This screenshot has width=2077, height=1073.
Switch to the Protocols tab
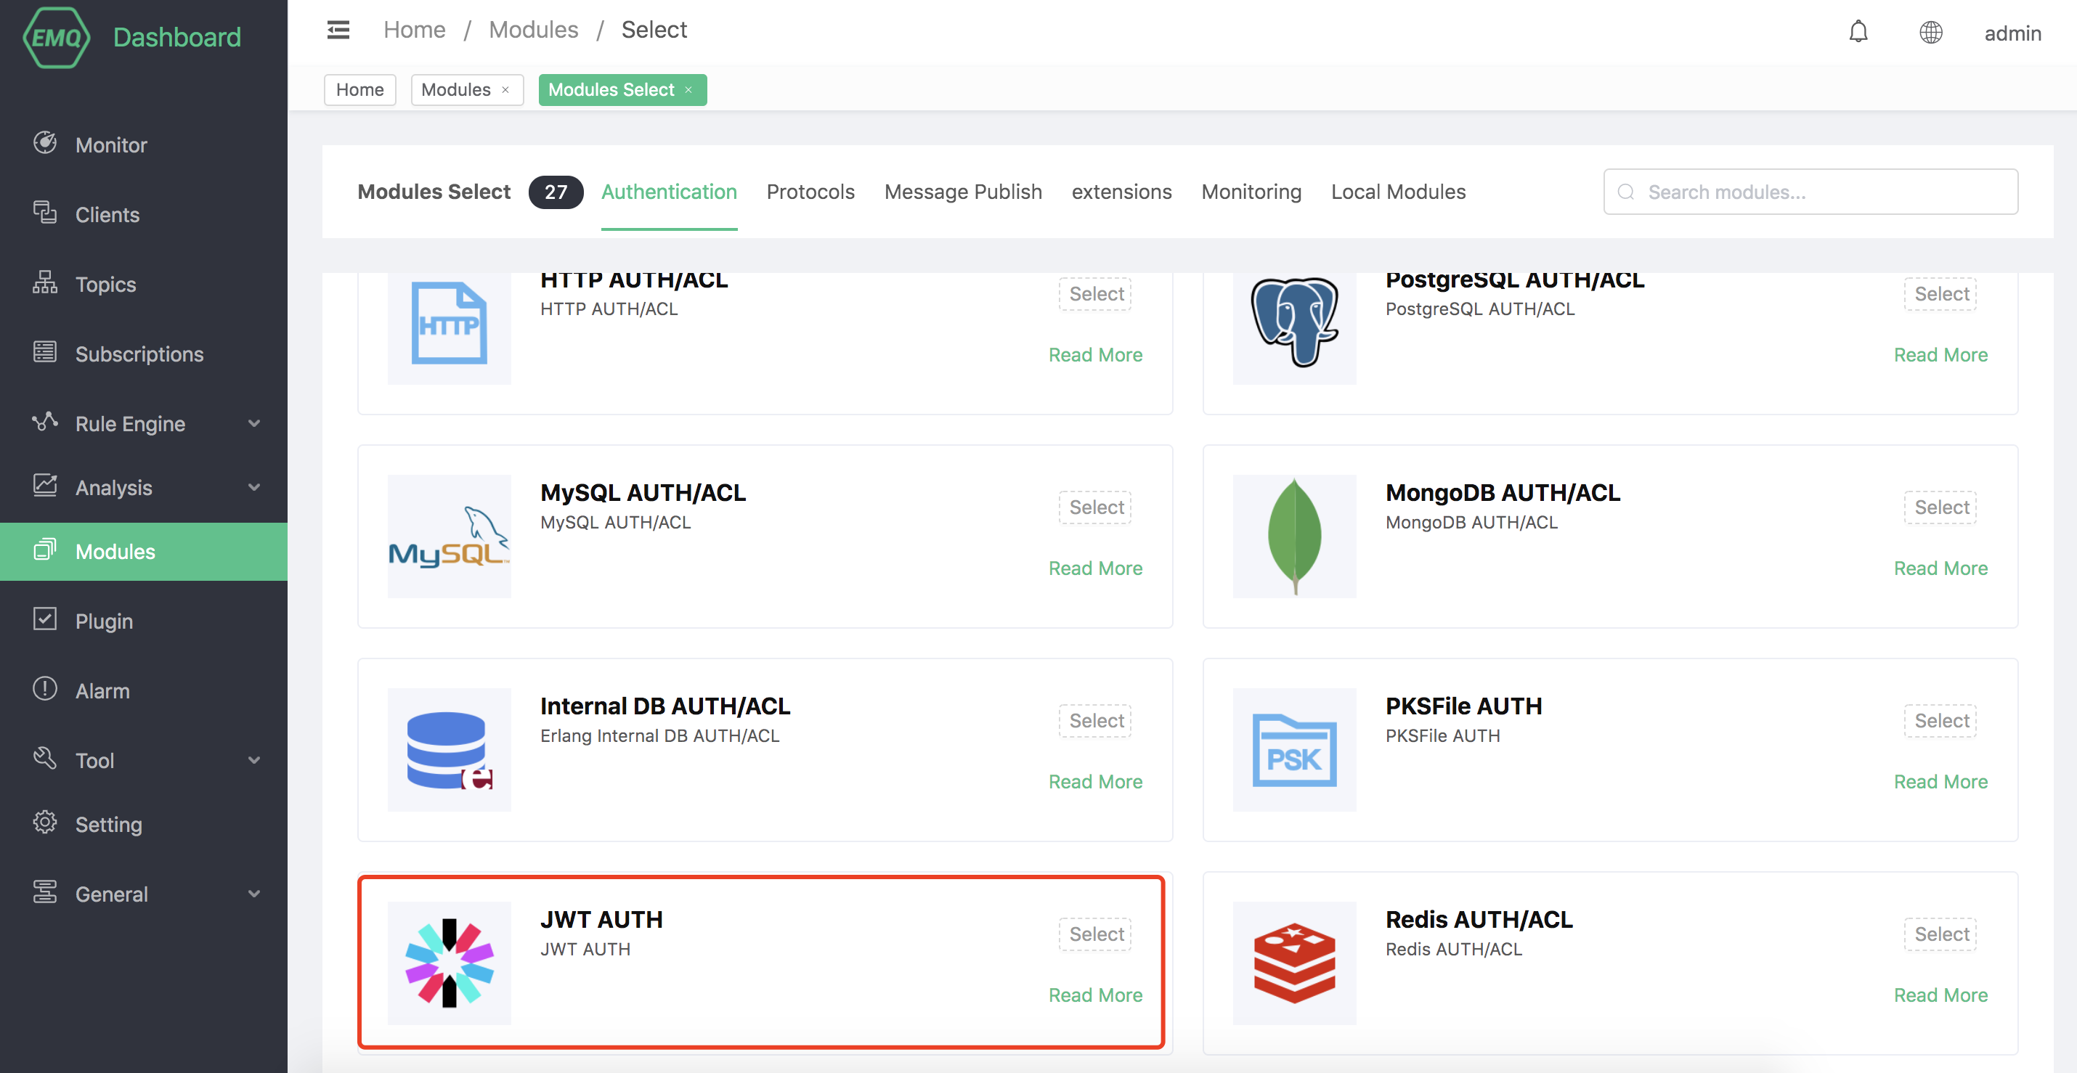click(810, 192)
